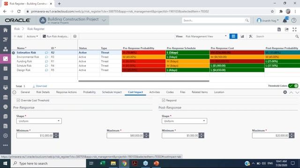The width and height of the screenshot is (300, 168).
Task: Switch to table grid view icon
Action: pyautogui.click(x=233, y=36)
